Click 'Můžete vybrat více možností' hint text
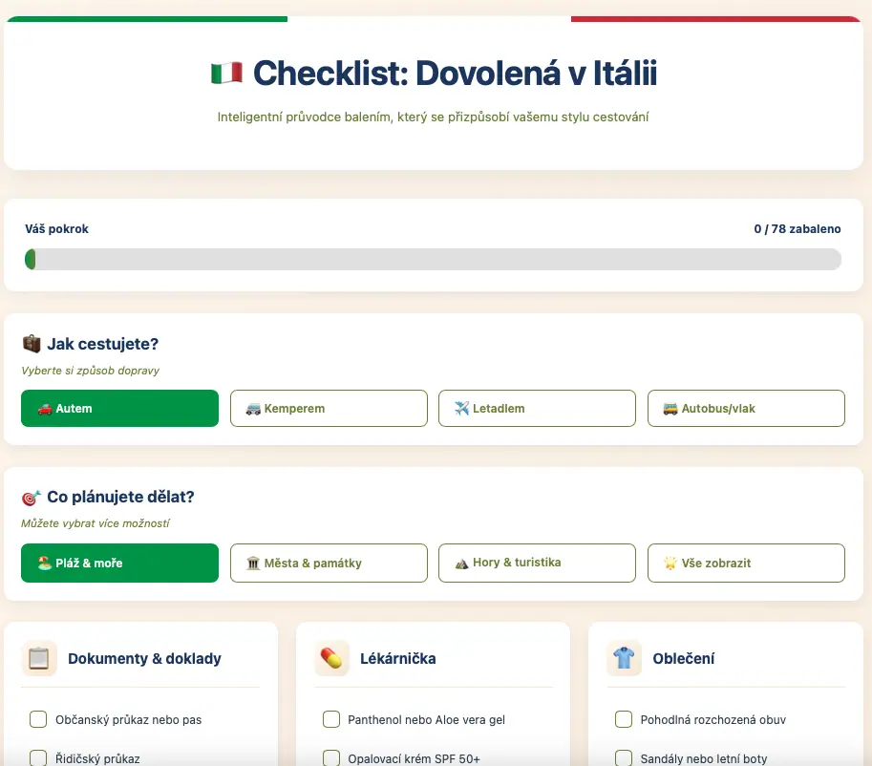Viewport: 872px width, 766px height. 96,523
